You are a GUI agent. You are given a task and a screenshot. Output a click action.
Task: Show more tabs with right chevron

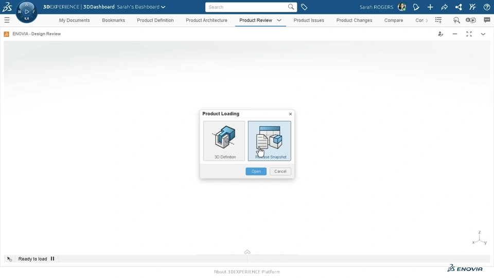pyautogui.click(x=427, y=21)
